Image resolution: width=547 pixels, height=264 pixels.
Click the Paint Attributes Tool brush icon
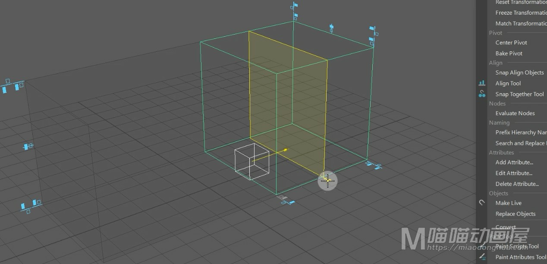click(482, 257)
